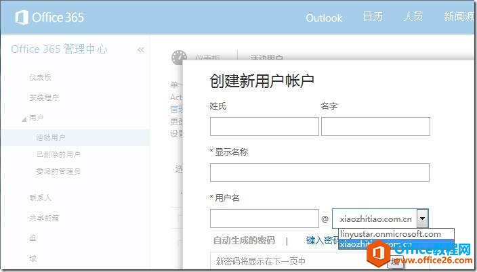Focus the 姓氏 input field
Screen dimensions: 477x272
pos(264,127)
